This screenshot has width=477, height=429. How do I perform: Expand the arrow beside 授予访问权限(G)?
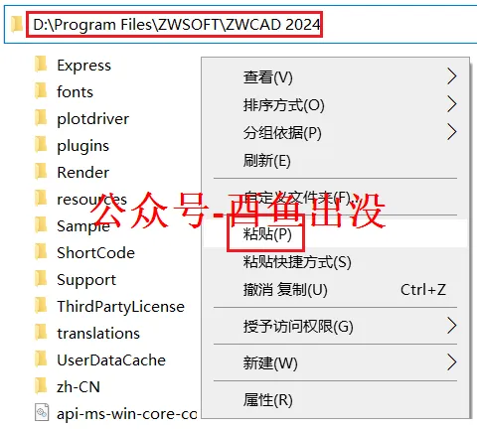[x=452, y=326]
